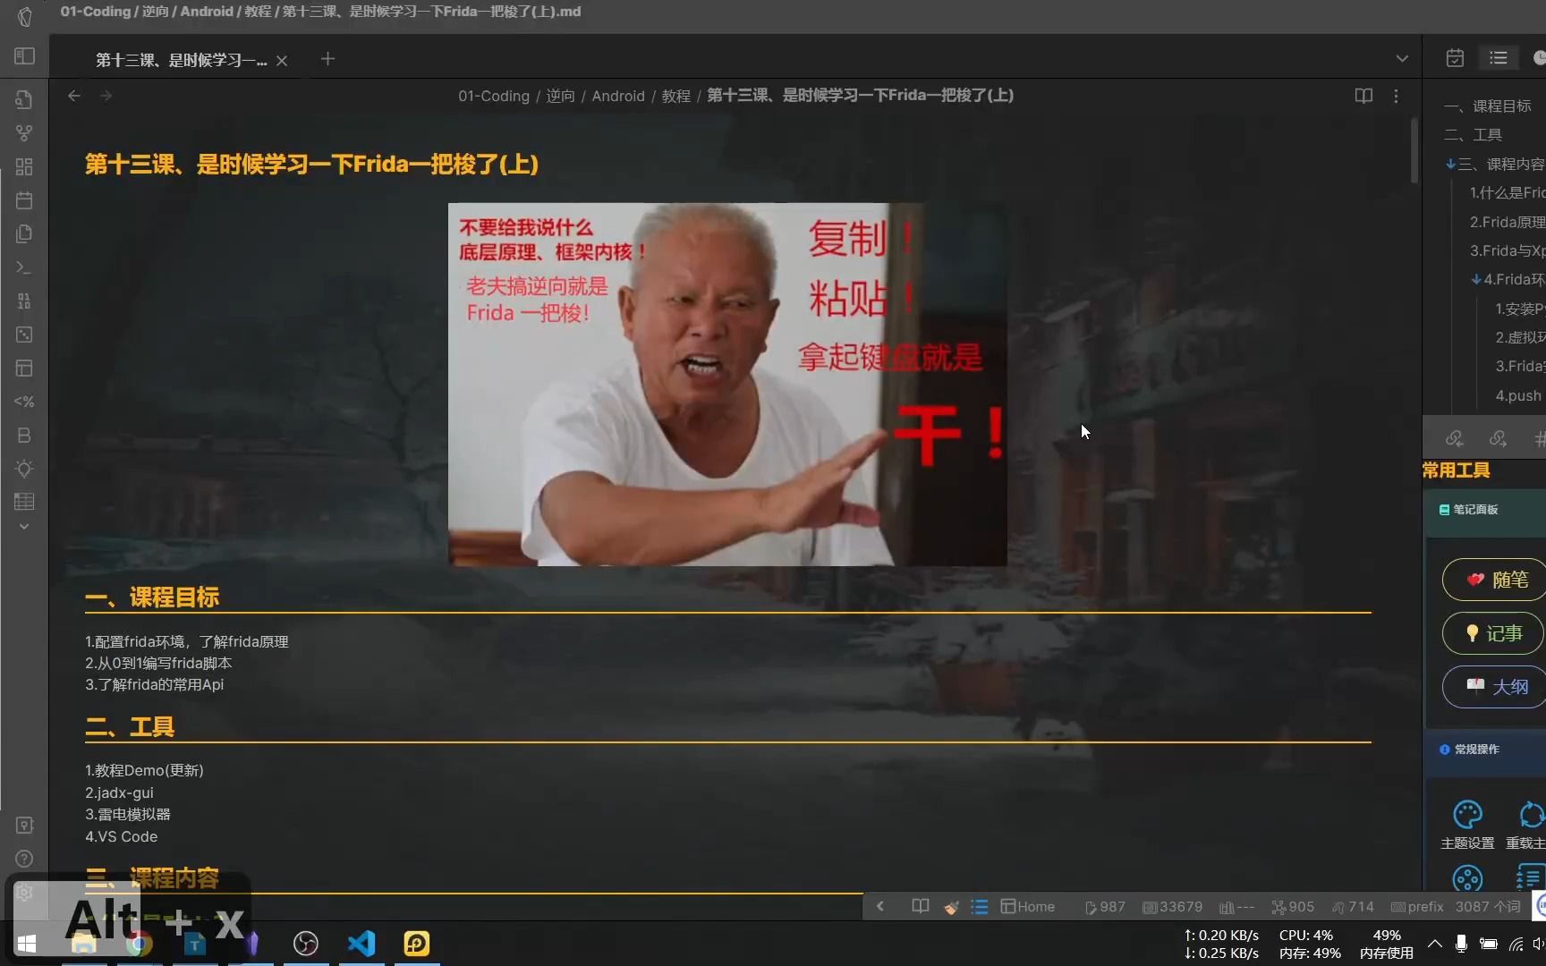Click Android in the breadcrumb
Viewport: 1546px width, 966px height.
pyautogui.click(x=618, y=96)
